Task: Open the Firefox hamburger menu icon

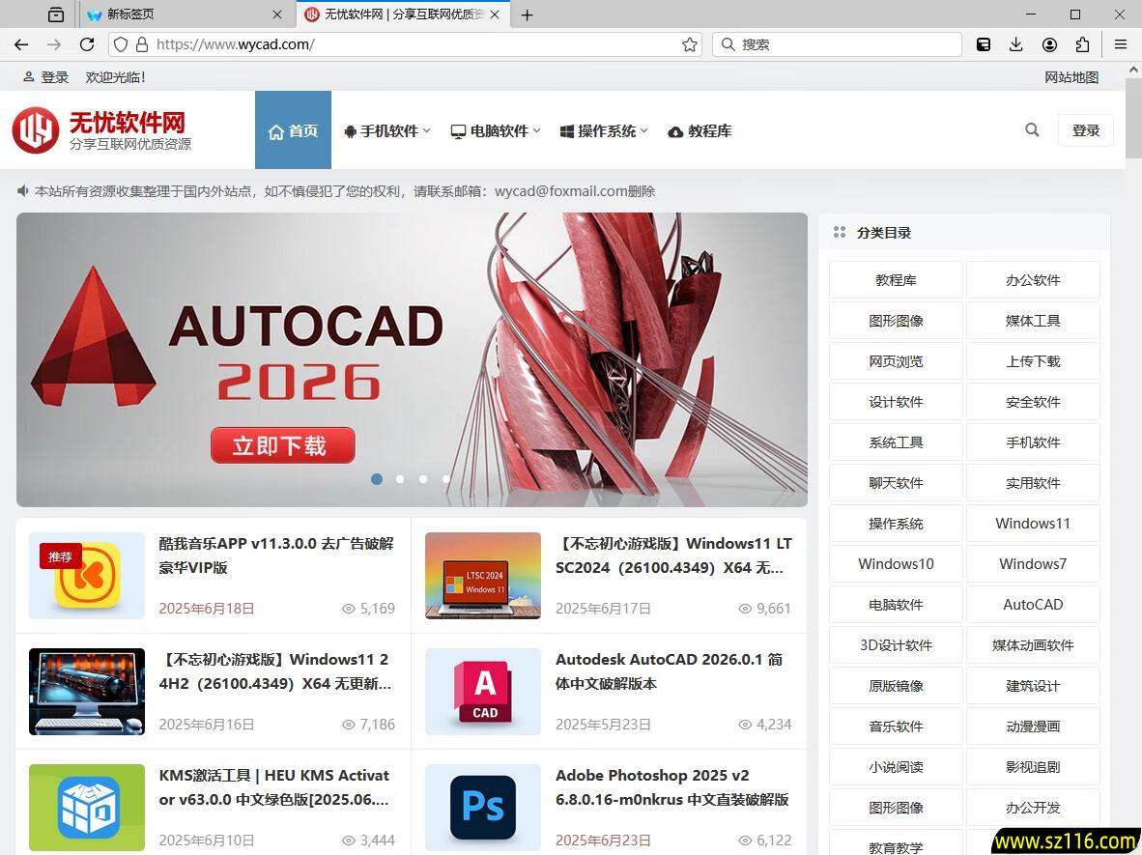Action: [x=1120, y=44]
